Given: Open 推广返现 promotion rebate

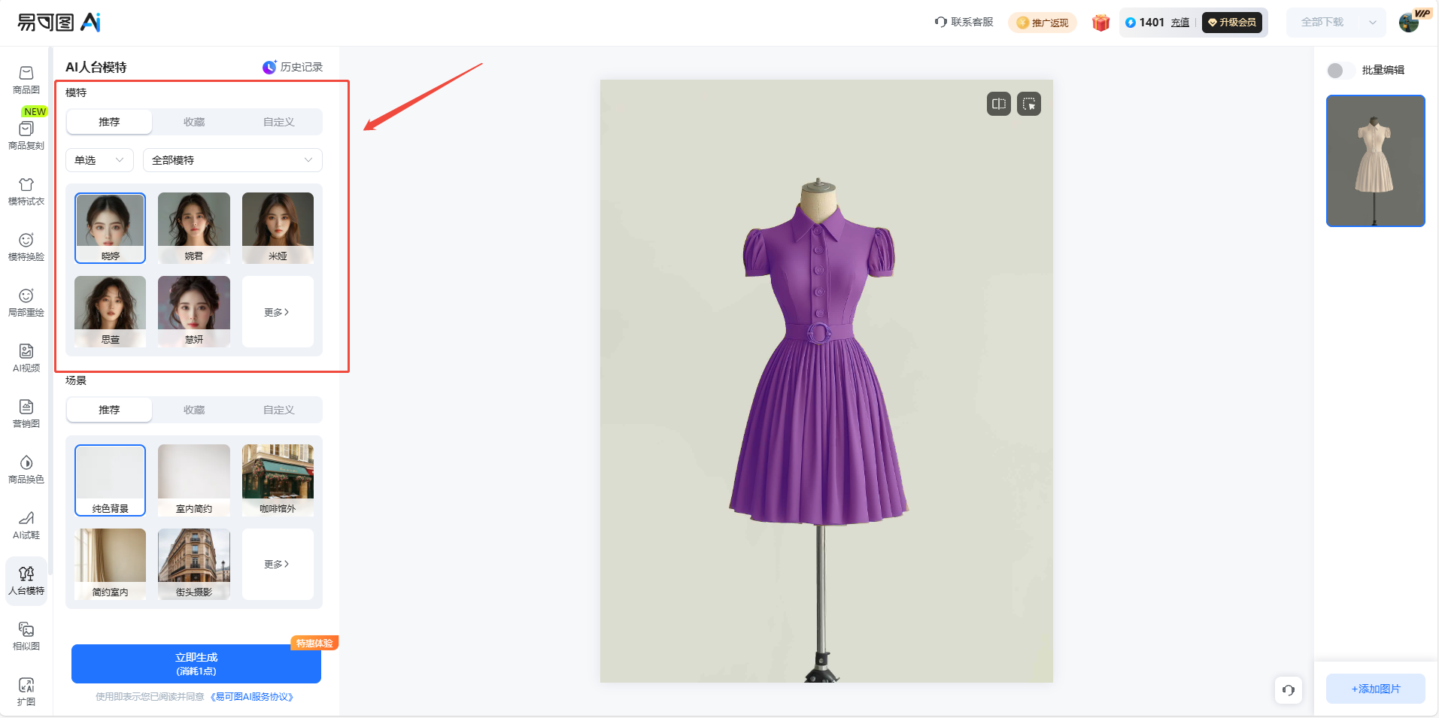Looking at the screenshot, I should (x=1043, y=23).
